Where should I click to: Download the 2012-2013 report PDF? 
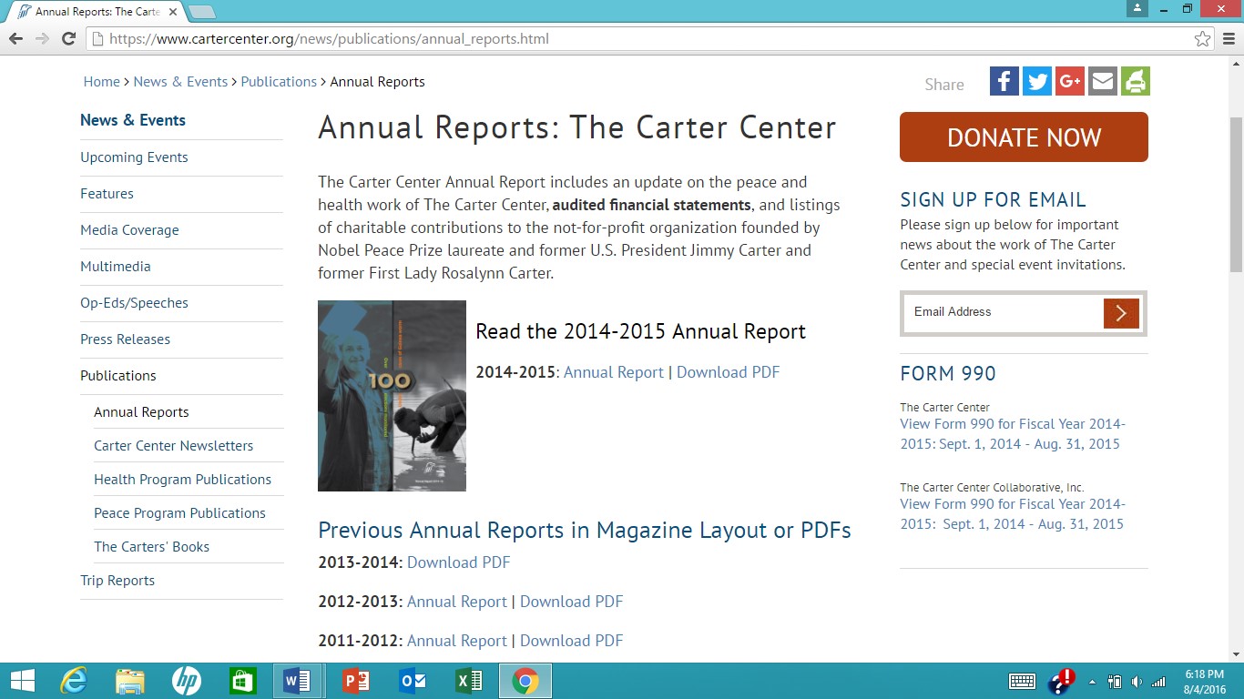(x=571, y=602)
